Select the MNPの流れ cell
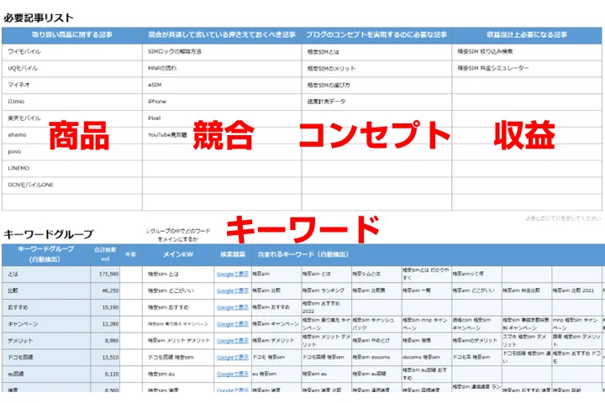This screenshot has height=403, width=605. point(222,68)
